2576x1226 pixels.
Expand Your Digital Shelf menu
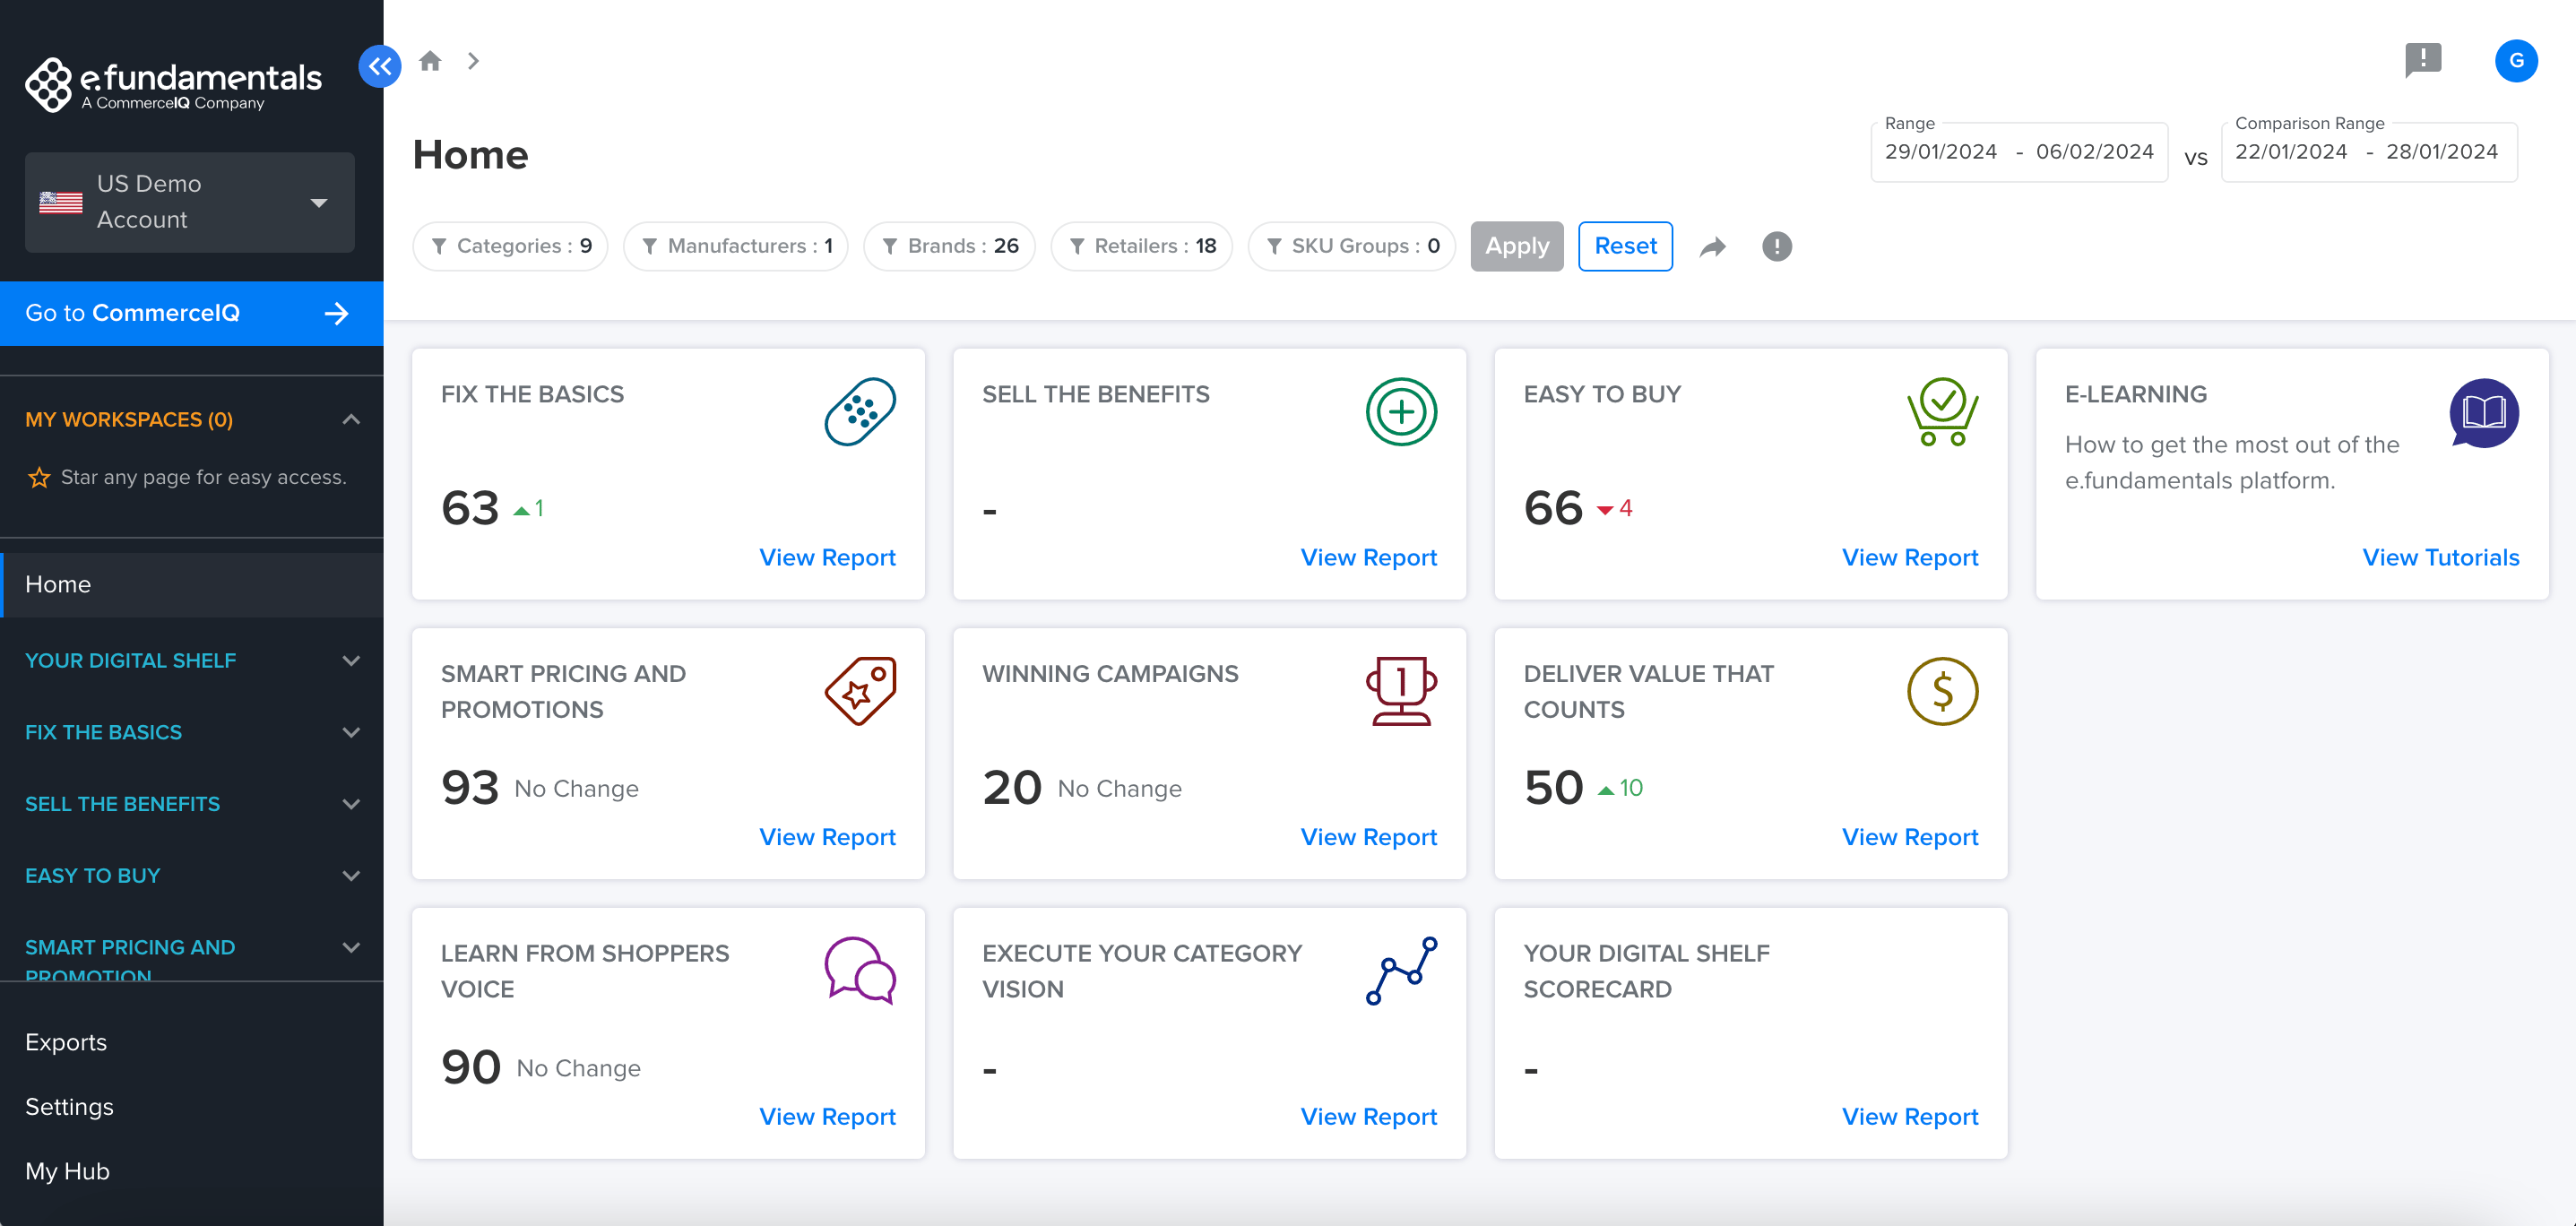click(x=351, y=660)
